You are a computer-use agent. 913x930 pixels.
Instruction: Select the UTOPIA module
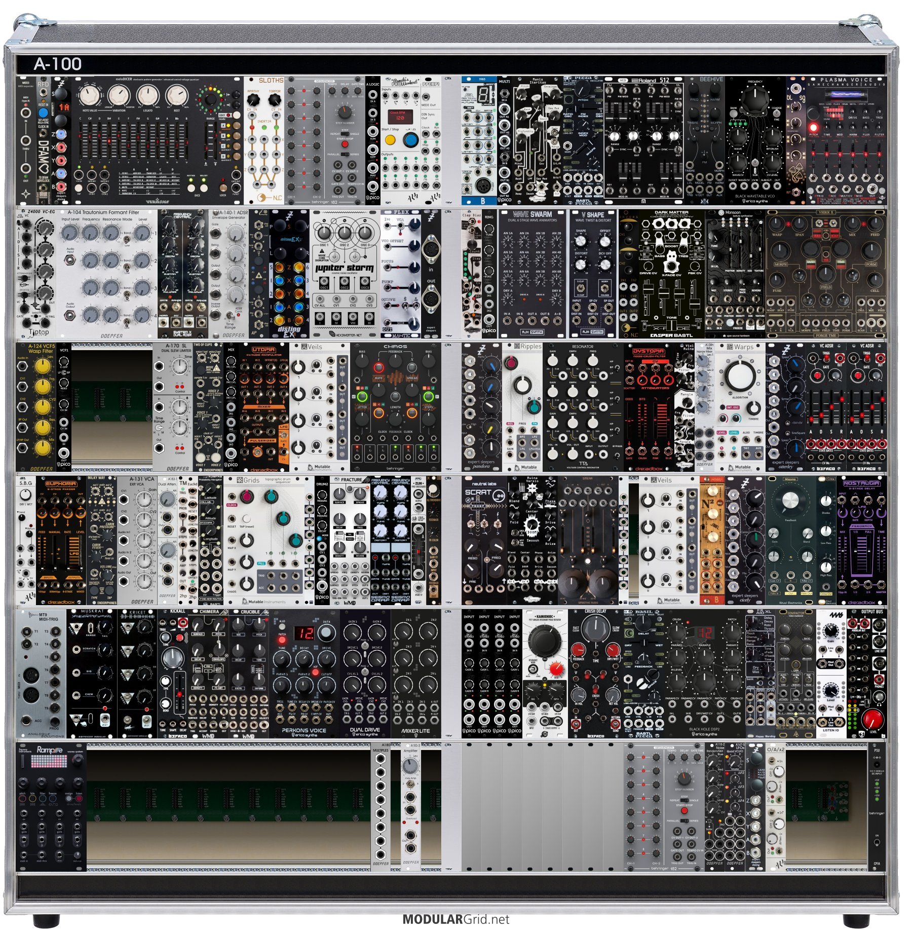263,407
